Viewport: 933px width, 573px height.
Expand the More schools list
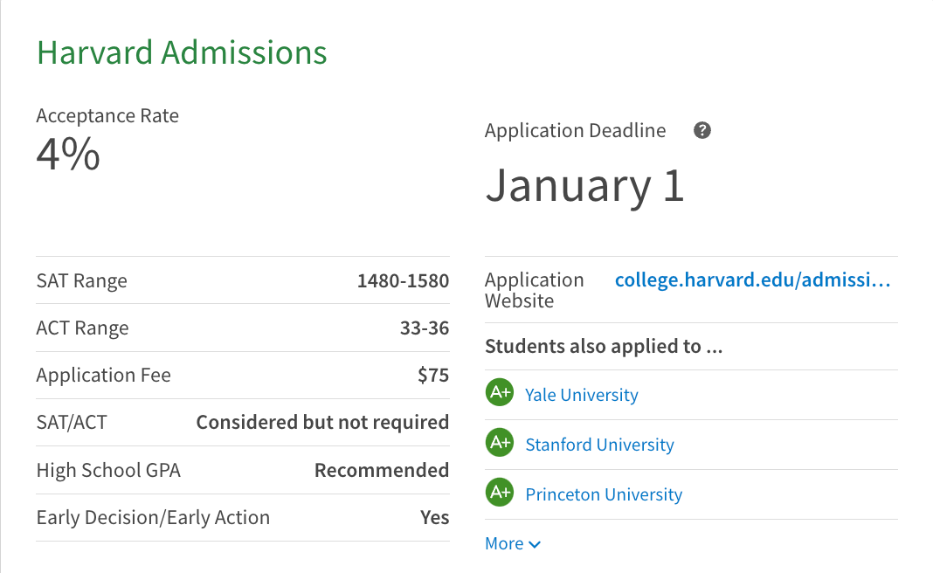point(505,543)
